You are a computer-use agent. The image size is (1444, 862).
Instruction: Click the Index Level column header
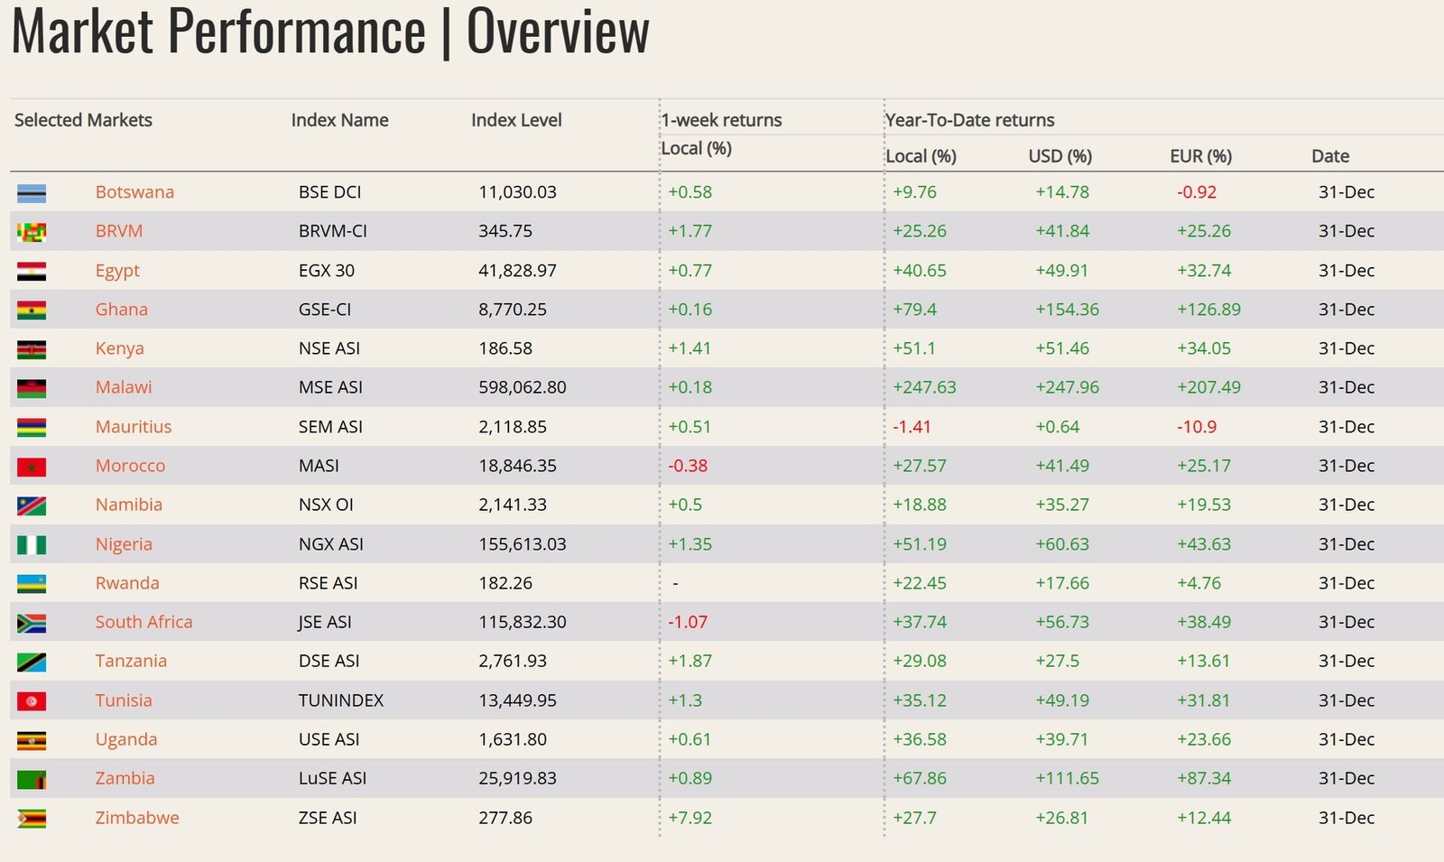pos(516,120)
